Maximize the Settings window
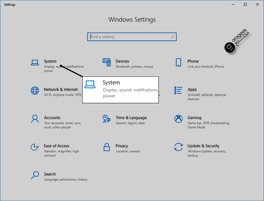The image size is (264, 201). pyautogui.click(x=245, y=4)
